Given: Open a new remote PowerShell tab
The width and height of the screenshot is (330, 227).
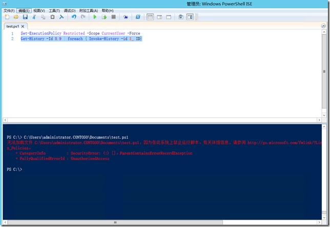Looking at the screenshot, I should (x=126, y=17).
